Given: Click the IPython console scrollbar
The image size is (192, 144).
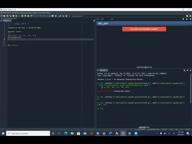Looking at the screenshot, I should 190,88.
